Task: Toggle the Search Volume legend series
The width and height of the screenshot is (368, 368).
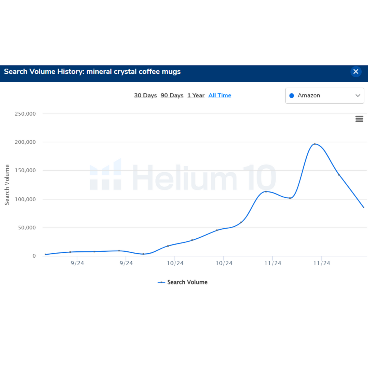Action: [x=183, y=282]
